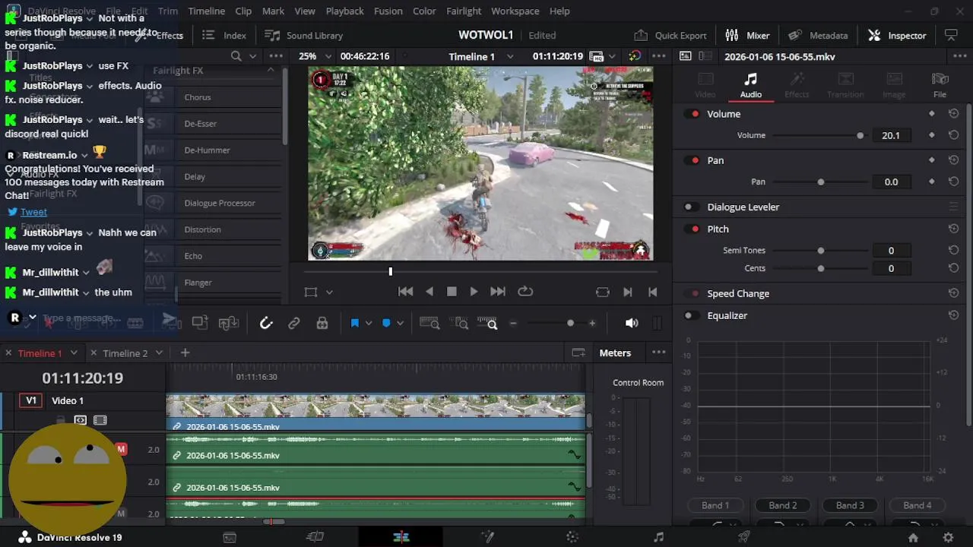Enable the Equalizer switch
The image size is (973, 547).
click(692, 315)
